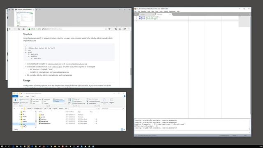Click the Edge page vertical scrollbar
Image resolution: width=263 pixels, height=148 pixels.
click(x=131, y=72)
